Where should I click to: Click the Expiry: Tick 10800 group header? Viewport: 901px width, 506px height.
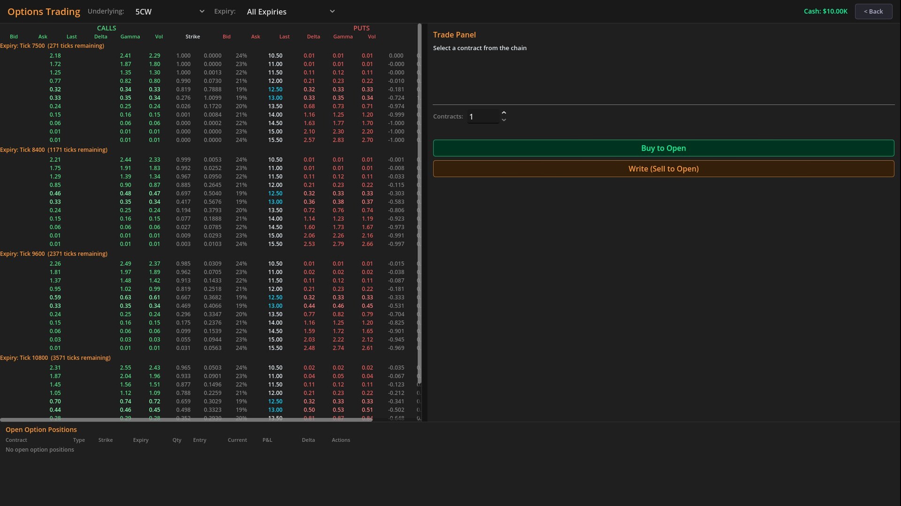click(x=55, y=357)
